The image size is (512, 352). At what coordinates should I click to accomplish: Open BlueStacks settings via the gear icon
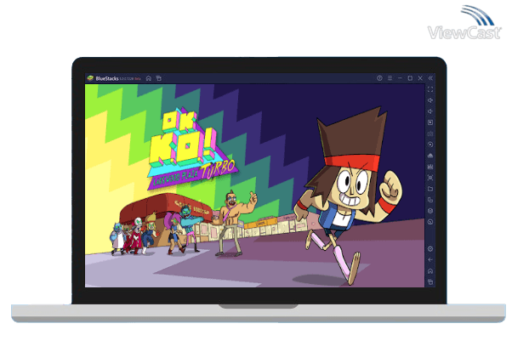[x=430, y=249]
